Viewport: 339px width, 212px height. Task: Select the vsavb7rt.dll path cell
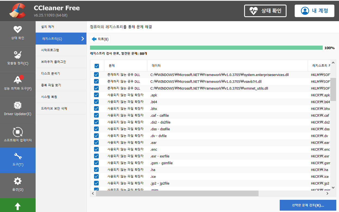pos(206,81)
